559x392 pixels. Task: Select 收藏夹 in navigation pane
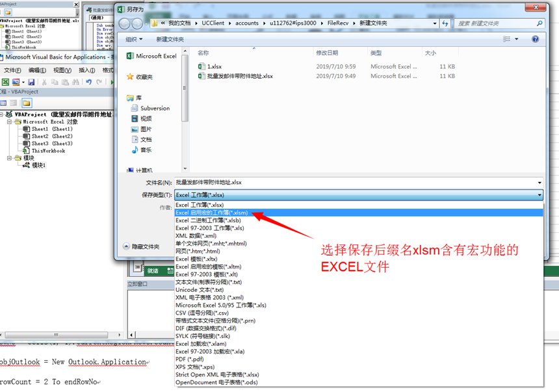pyautogui.click(x=140, y=77)
